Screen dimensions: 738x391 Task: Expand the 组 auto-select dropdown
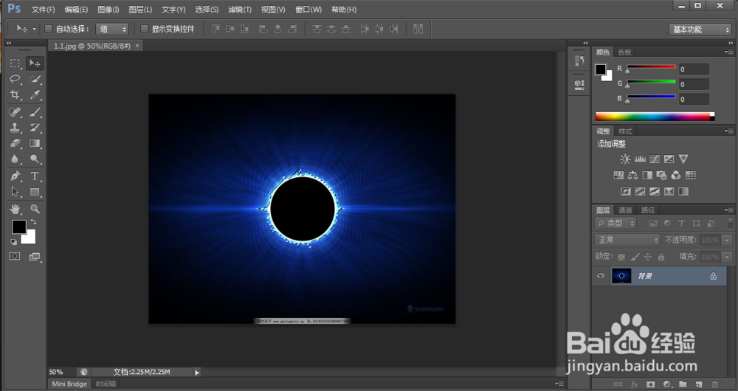pos(113,29)
